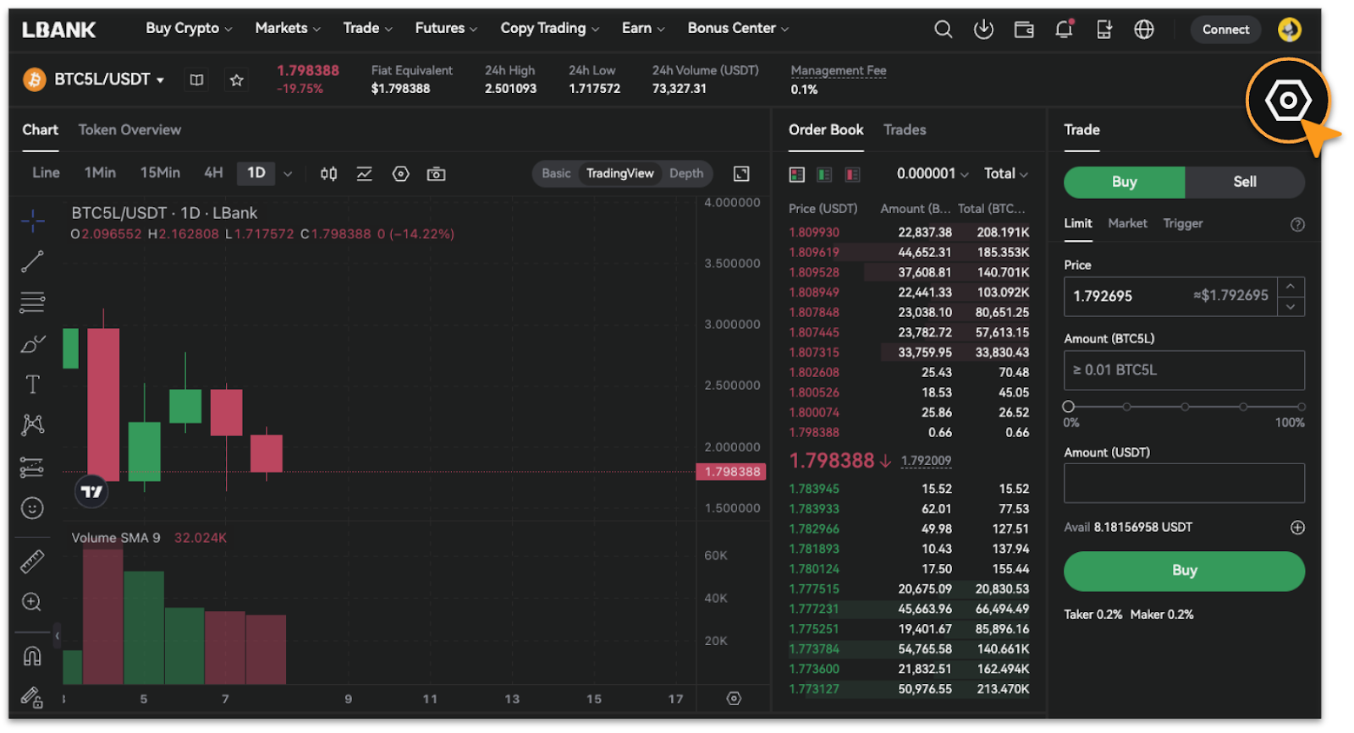
Task: Expand the Futures dropdown menu
Action: (x=446, y=29)
